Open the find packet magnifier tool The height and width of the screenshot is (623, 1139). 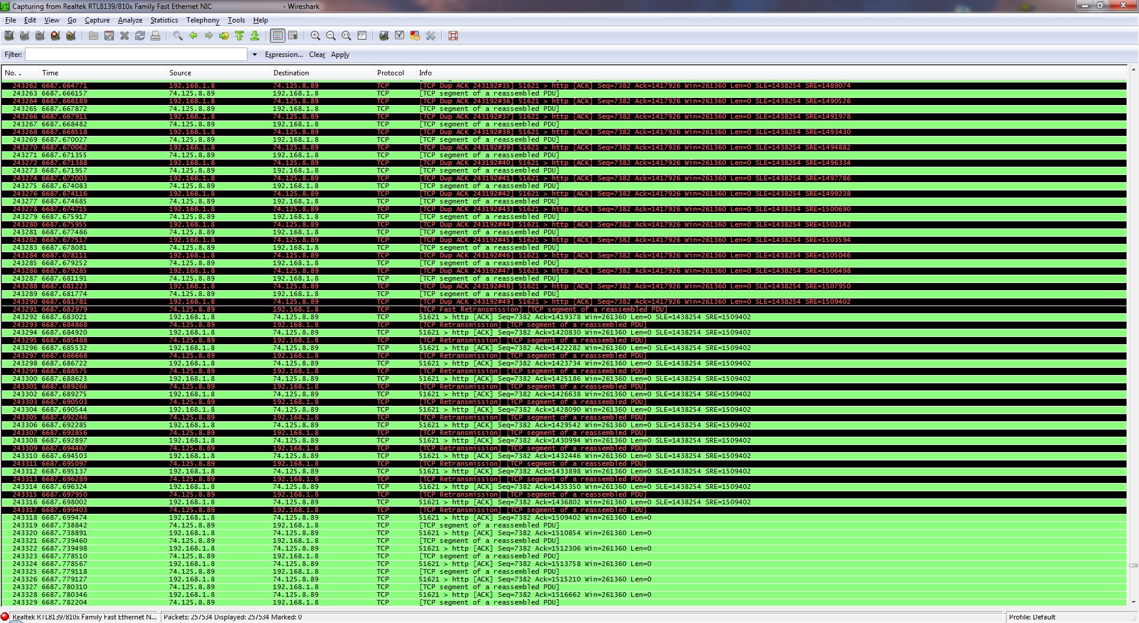[177, 36]
